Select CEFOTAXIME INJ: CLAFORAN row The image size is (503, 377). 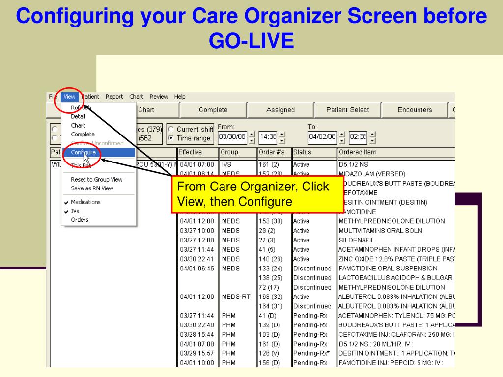click(317, 335)
